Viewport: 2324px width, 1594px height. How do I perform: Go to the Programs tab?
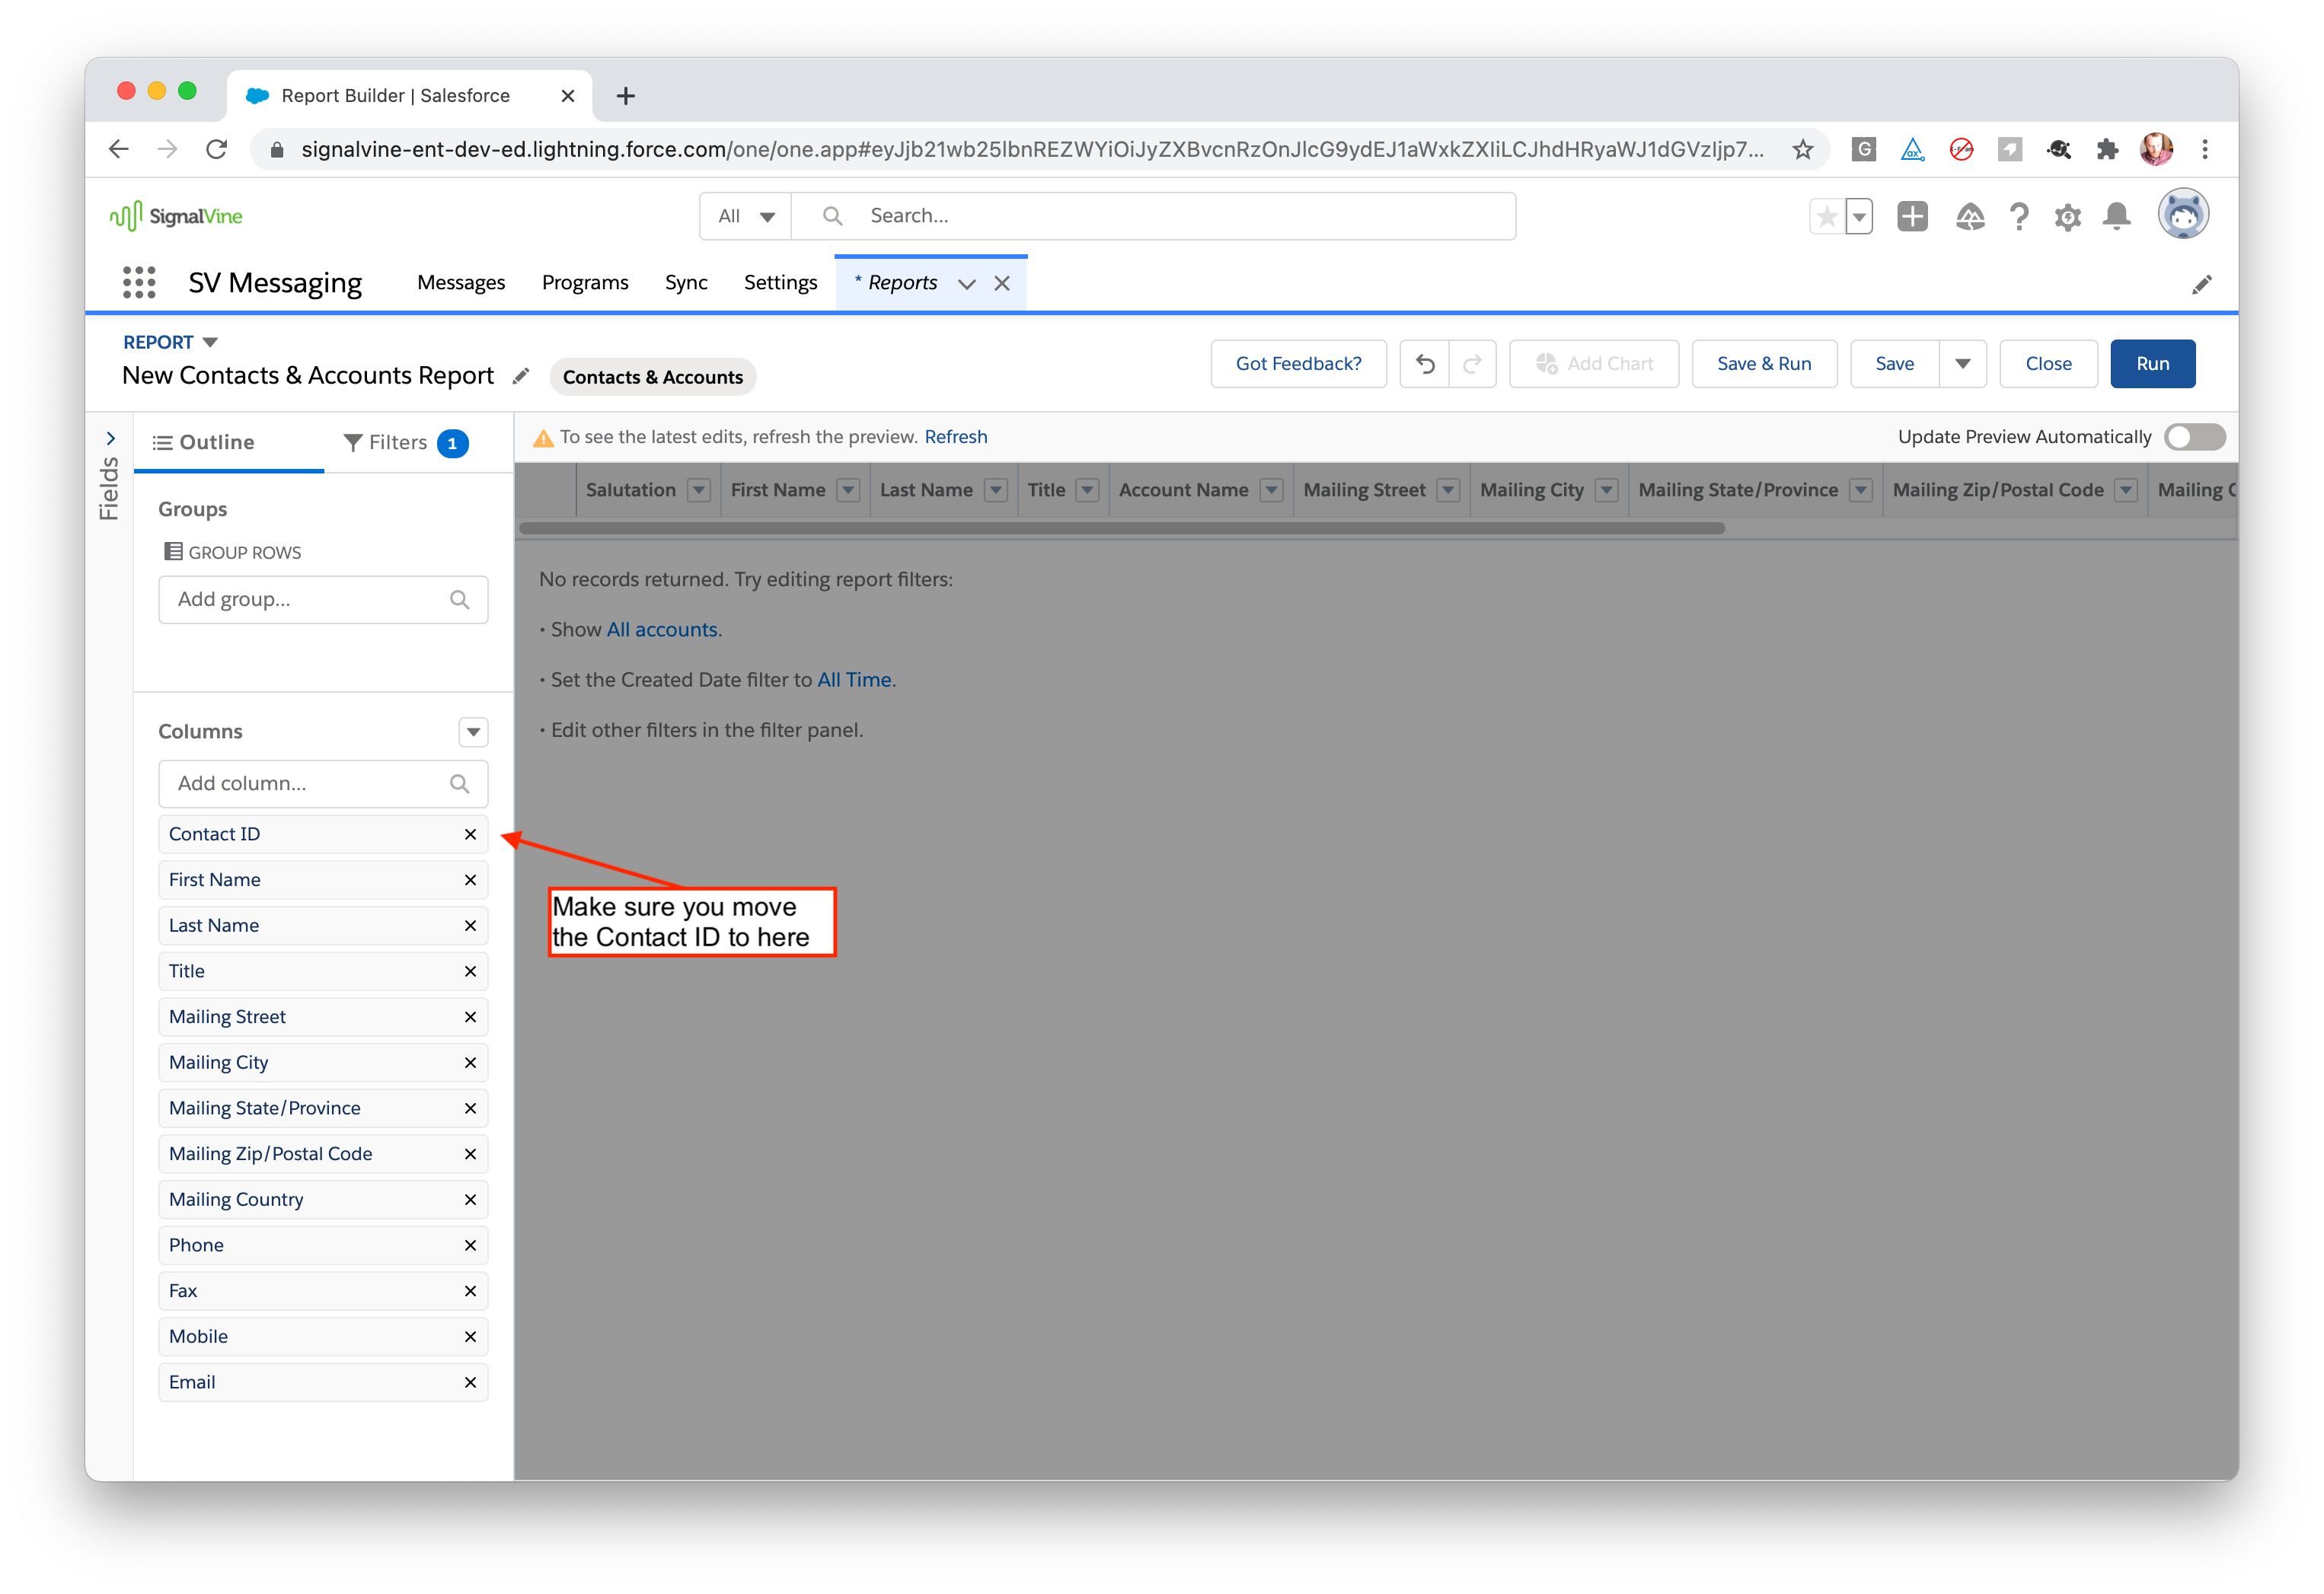click(x=585, y=283)
